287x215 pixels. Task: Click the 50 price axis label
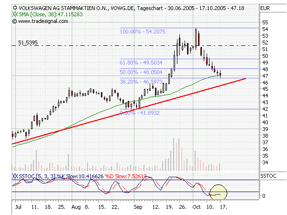(265, 56)
